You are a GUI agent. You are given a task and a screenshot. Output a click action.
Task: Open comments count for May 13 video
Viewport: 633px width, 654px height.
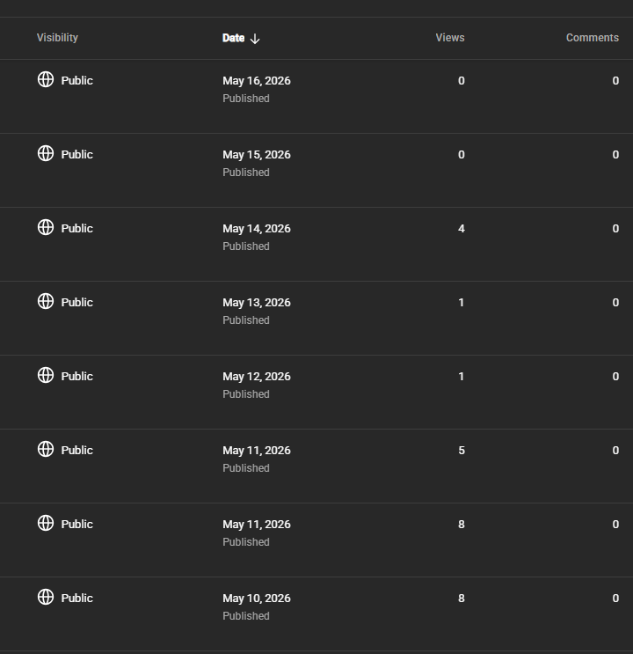coord(615,303)
